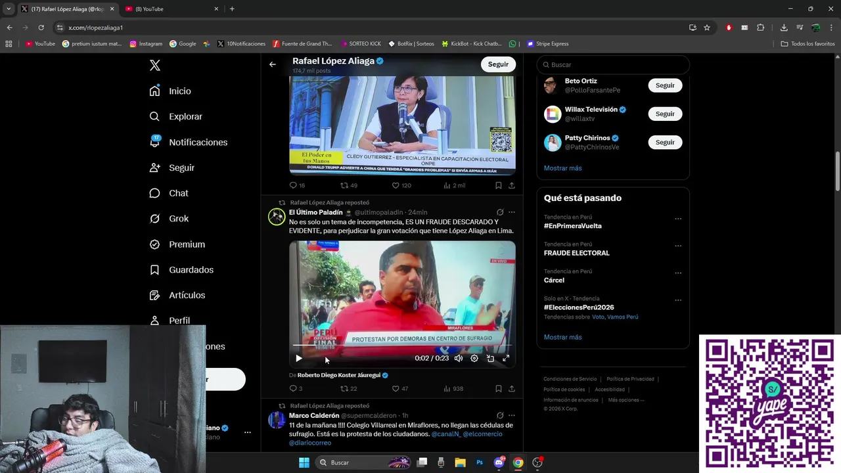The width and height of the screenshot is (841, 473).
Task: Click Mostrar más under Qué está pasando
Action: point(562,337)
